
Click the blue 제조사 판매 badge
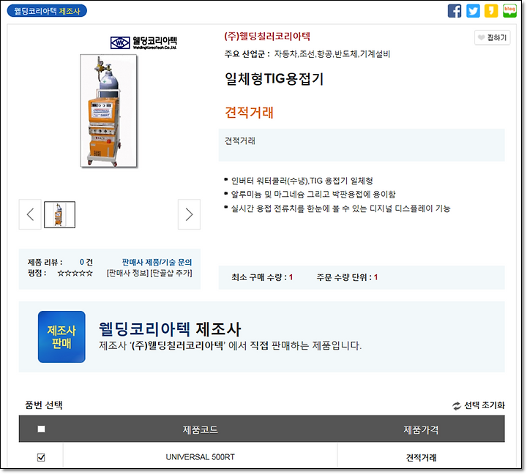[x=61, y=336]
